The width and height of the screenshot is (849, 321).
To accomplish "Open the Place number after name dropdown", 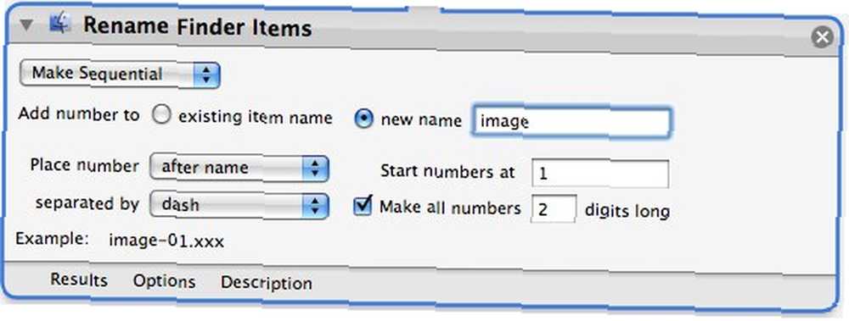I will [x=239, y=169].
